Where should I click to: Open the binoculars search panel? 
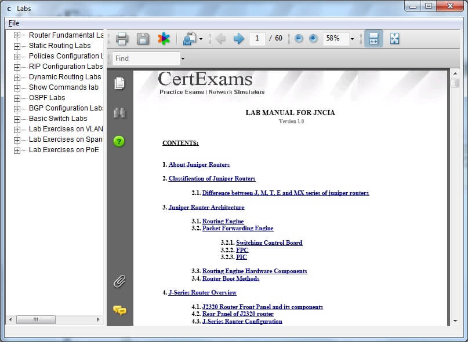[x=119, y=113]
